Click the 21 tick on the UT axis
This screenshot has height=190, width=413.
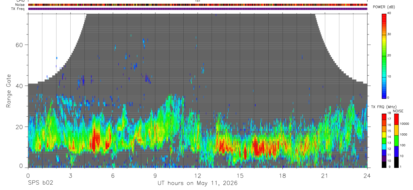tap(325, 175)
